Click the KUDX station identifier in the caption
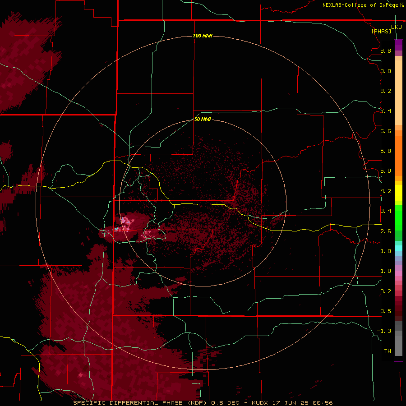 tap(260, 403)
